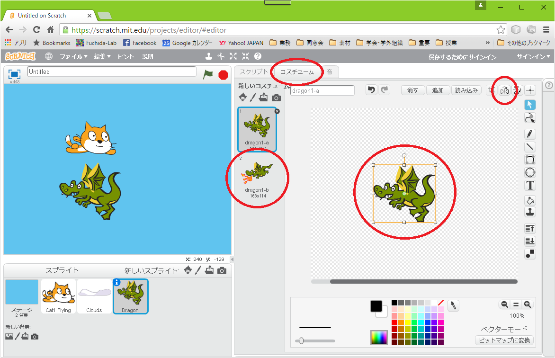The width and height of the screenshot is (555, 358).
Task: Click the Flip left-right icon
Action: pyautogui.click(x=505, y=90)
